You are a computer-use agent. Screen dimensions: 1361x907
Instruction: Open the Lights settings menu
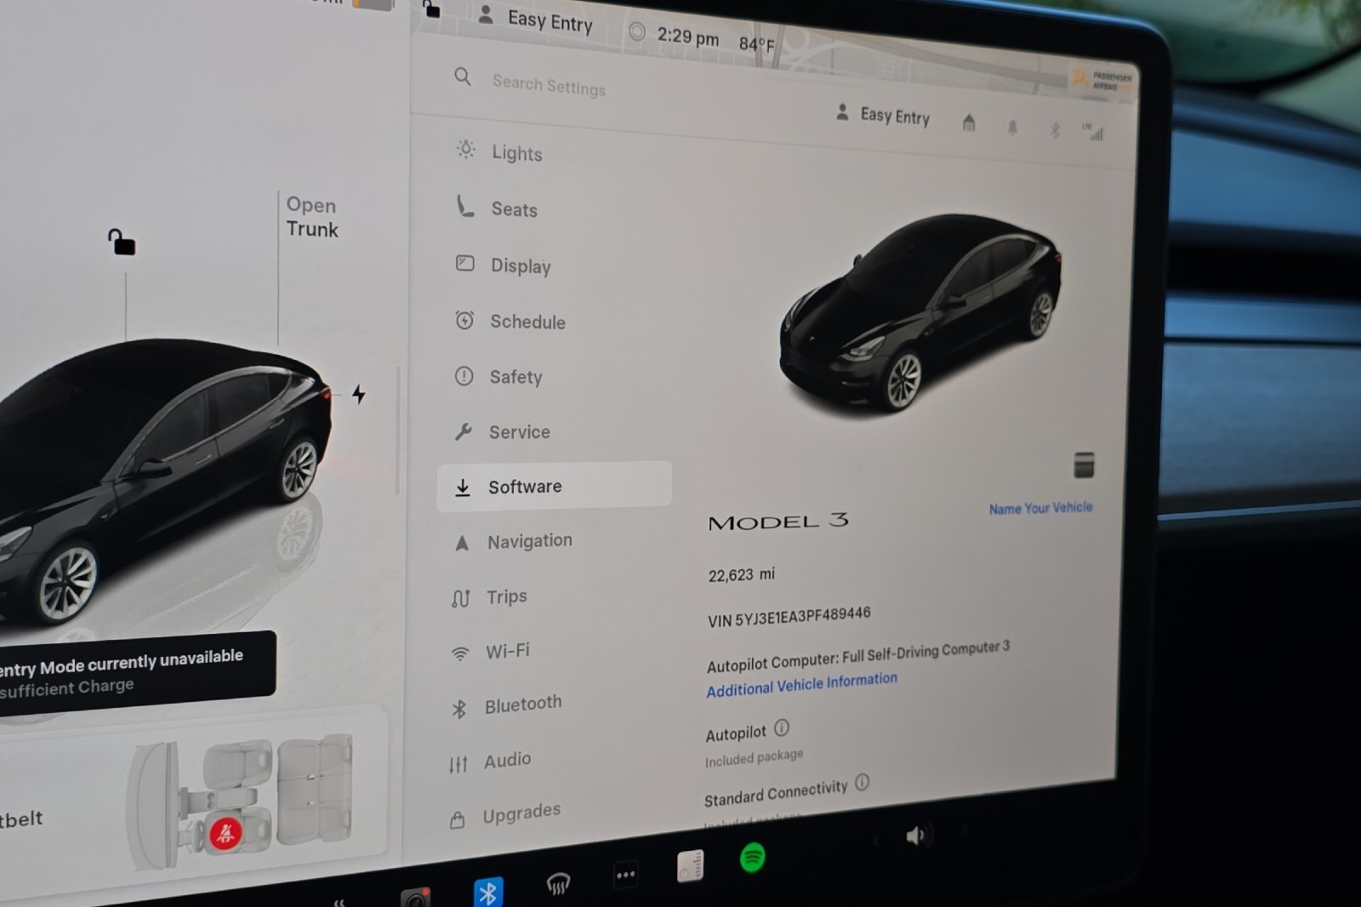pos(500,151)
